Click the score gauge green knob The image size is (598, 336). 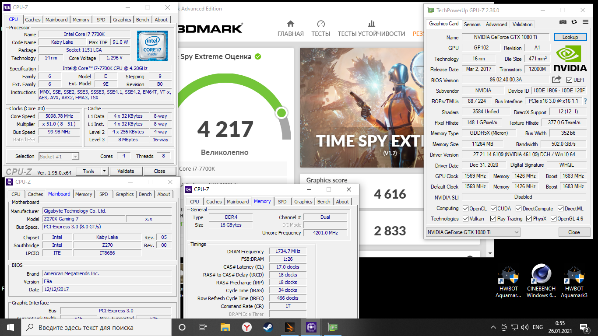(281, 113)
